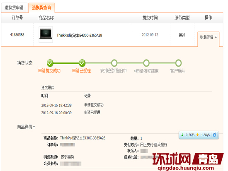Click submission date 2012-09-12
Screen dimensions: 228x171
point(150,35)
